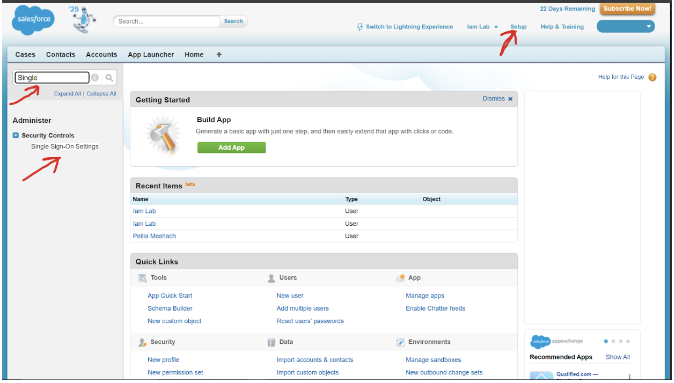Click New permission set link

coord(175,372)
